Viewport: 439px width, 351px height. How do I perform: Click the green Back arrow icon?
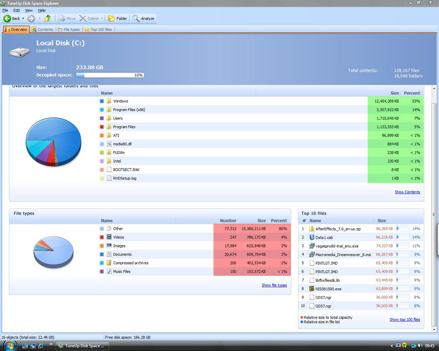[x=7, y=19]
